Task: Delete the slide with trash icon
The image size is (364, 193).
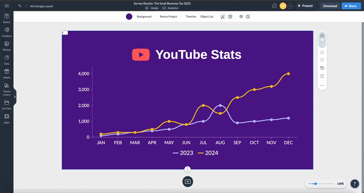Action: point(322,76)
